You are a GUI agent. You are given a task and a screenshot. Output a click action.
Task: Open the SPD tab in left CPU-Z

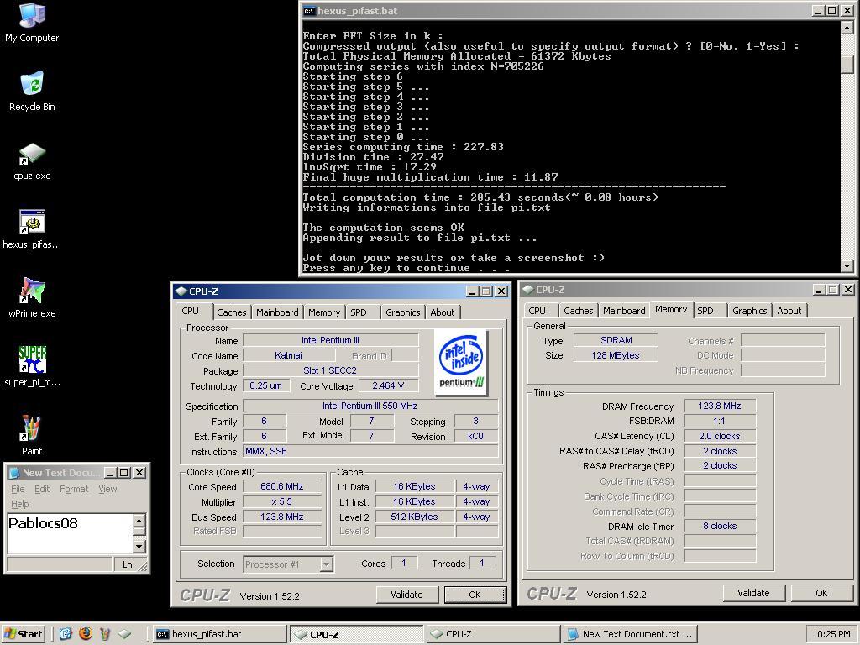click(358, 312)
